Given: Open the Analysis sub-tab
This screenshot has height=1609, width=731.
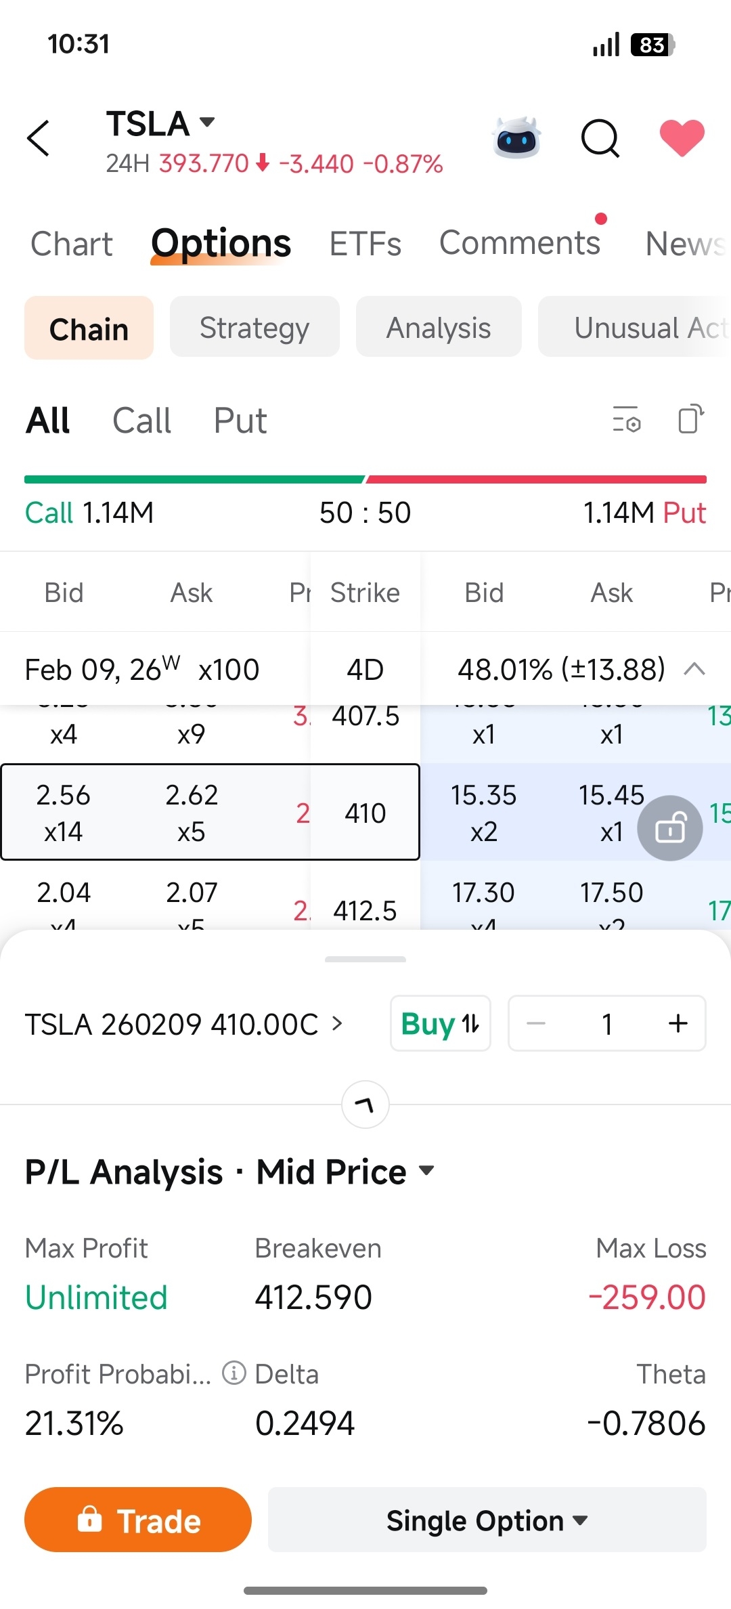Looking at the screenshot, I should click(x=439, y=327).
